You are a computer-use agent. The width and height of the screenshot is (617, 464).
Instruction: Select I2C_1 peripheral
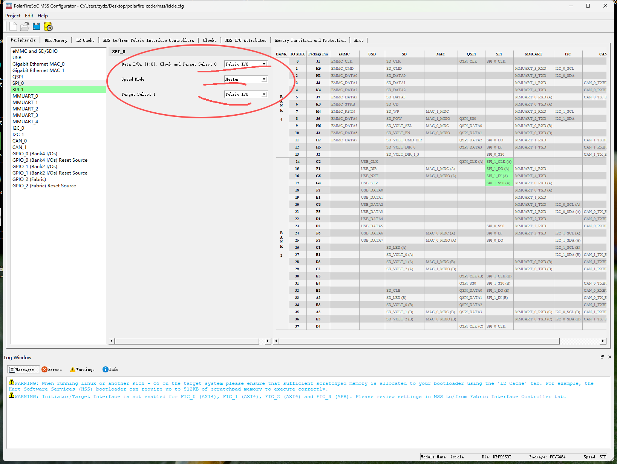click(x=59, y=135)
